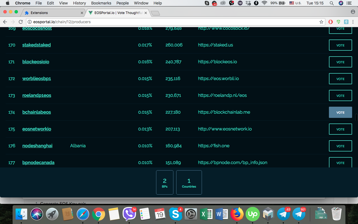Screen dimensions: 358x224
Task: Close the Extensions tab
Action: click(x=82, y=13)
